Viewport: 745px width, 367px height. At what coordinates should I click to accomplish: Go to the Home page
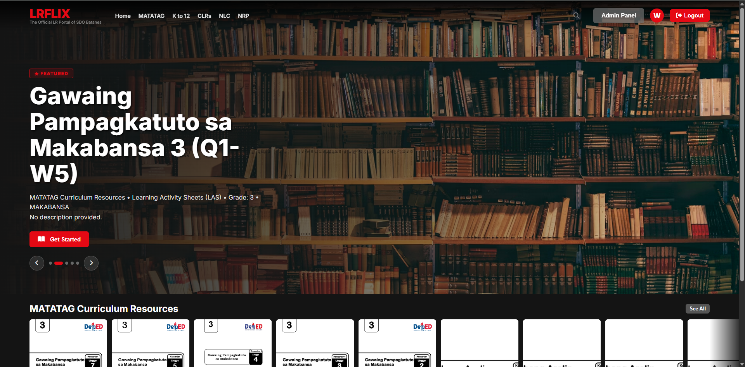123,16
